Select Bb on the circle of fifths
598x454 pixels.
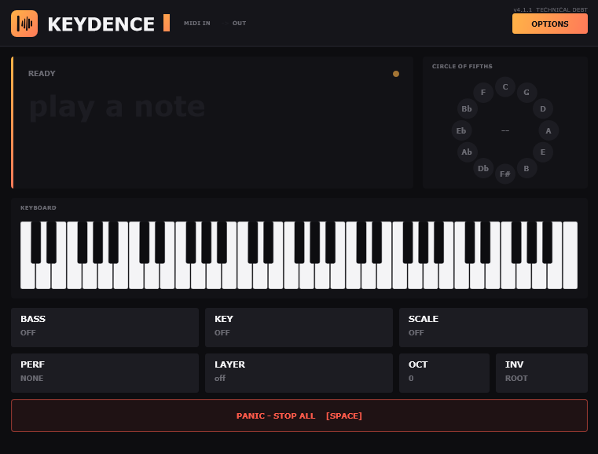coord(467,109)
